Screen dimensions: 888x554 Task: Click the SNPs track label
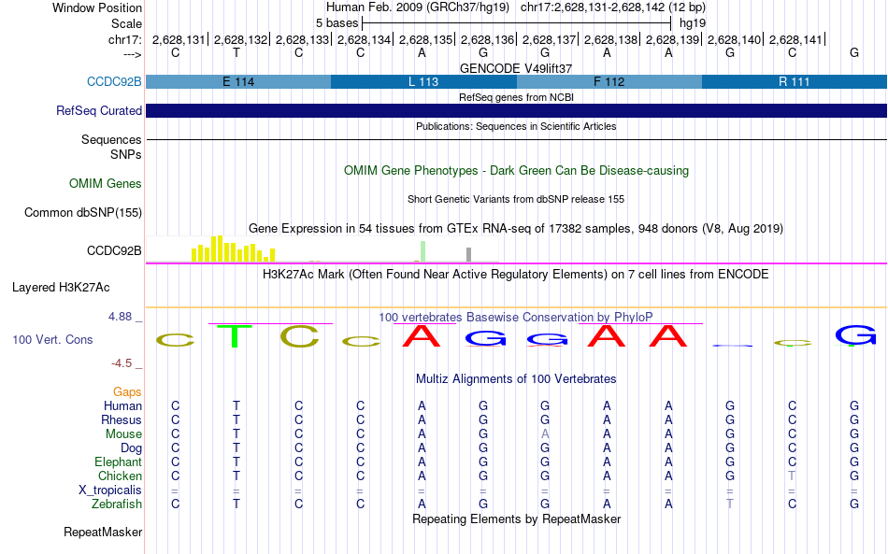point(126,154)
